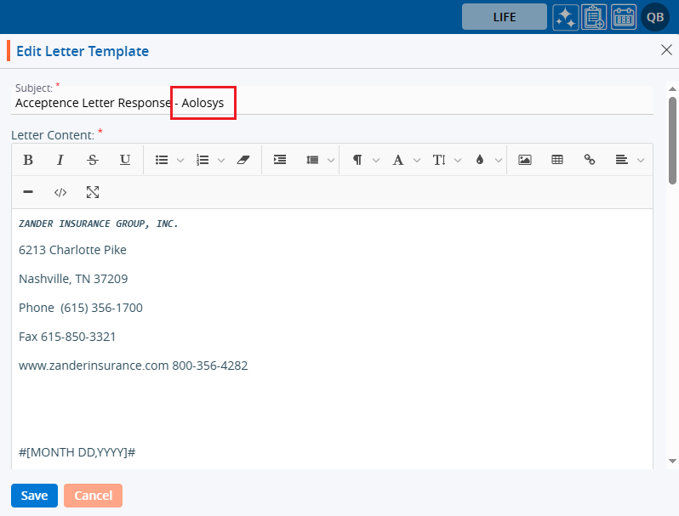This screenshot has width=679, height=516.
Task: Expand the editor to fullscreen
Action: tap(93, 192)
